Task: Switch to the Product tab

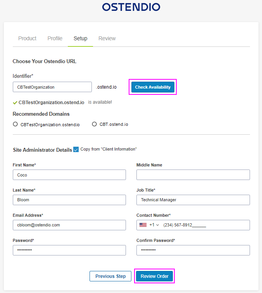Action: pos(27,38)
